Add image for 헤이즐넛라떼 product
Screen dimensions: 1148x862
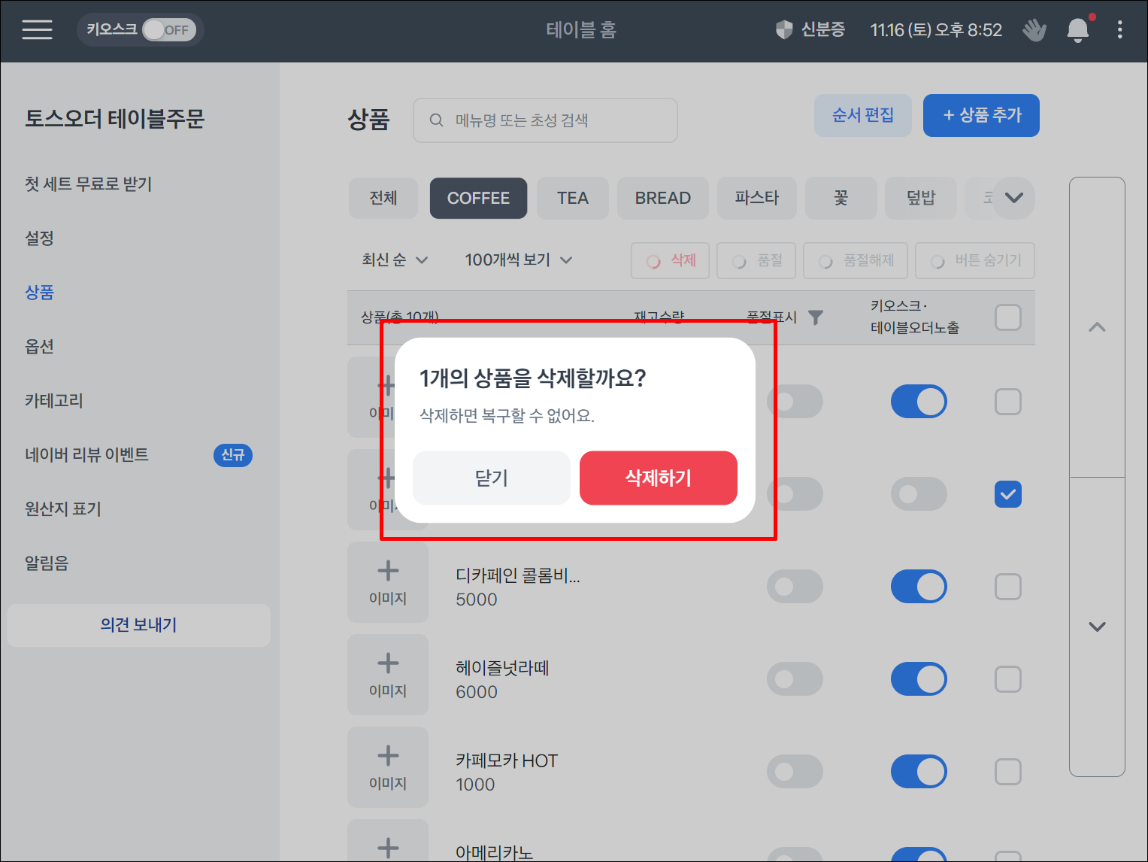click(388, 675)
